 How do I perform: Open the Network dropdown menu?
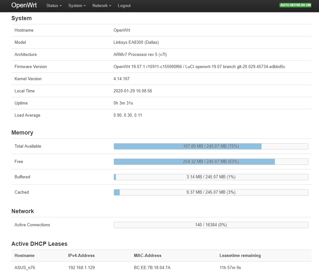point(102,6)
